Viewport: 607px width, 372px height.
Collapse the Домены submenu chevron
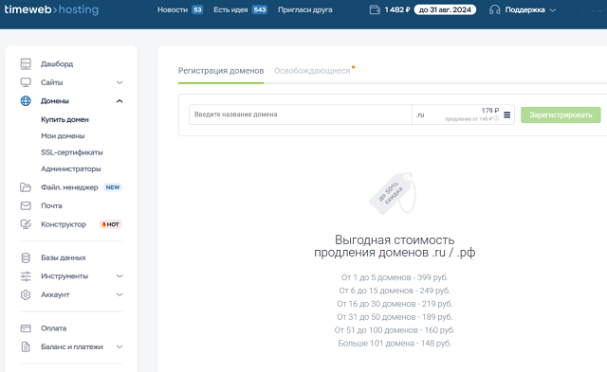[x=120, y=101]
